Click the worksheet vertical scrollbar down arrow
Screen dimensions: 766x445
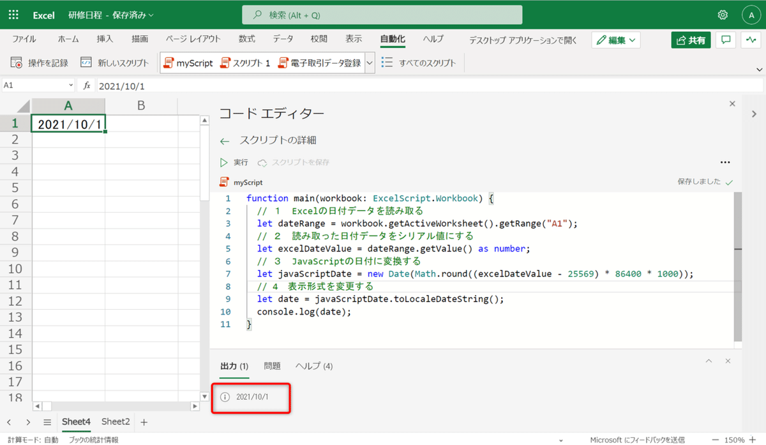tap(204, 396)
